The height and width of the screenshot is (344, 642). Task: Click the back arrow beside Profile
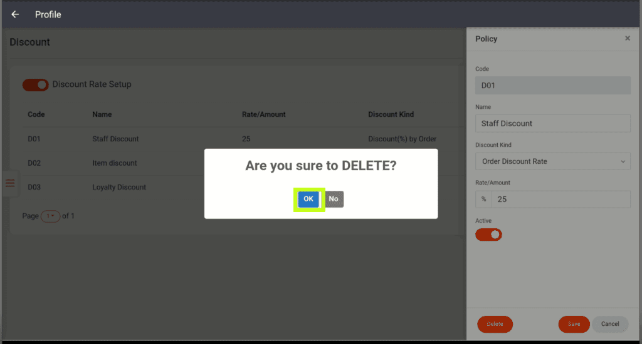pos(15,14)
